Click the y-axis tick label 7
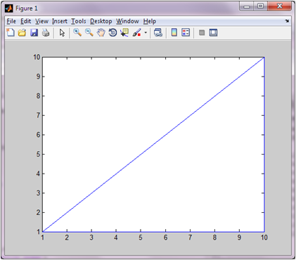The width and height of the screenshot is (296, 260). pyautogui.click(x=38, y=115)
